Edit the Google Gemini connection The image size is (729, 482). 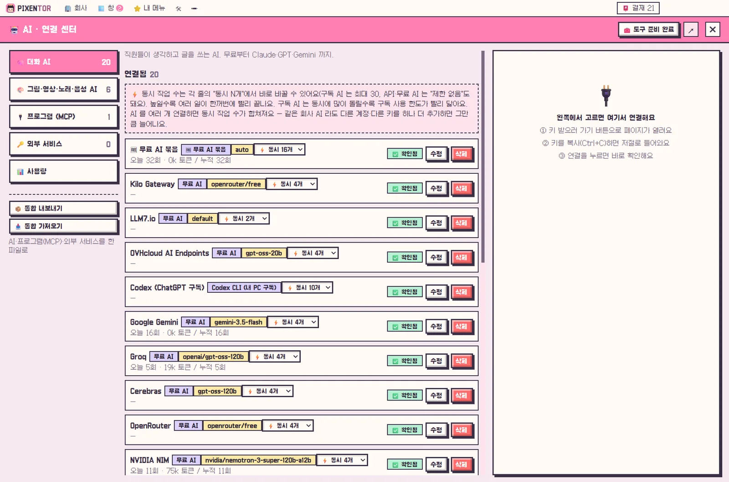[x=436, y=327]
